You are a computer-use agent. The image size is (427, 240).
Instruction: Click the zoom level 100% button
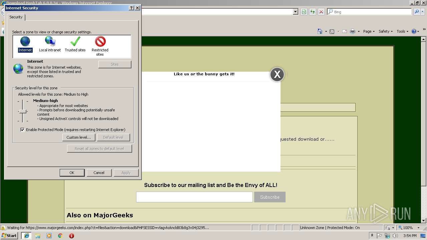tap(405, 228)
